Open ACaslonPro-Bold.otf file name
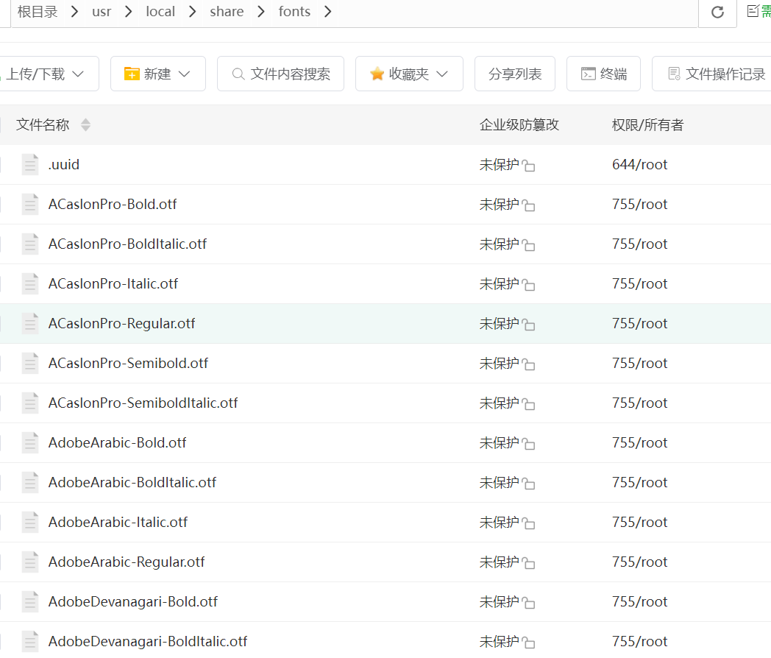The width and height of the screenshot is (771, 658). [x=112, y=205]
